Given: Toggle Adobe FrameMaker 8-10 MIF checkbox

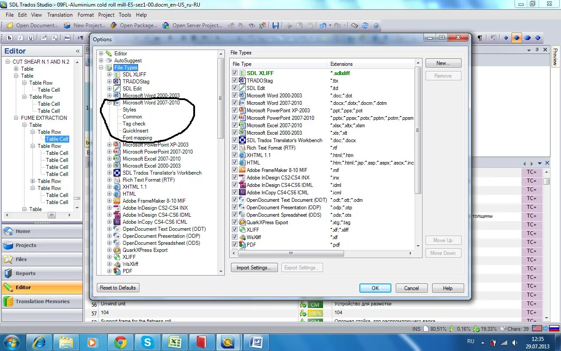Looking at the screenshot, I should coord(235,170).
